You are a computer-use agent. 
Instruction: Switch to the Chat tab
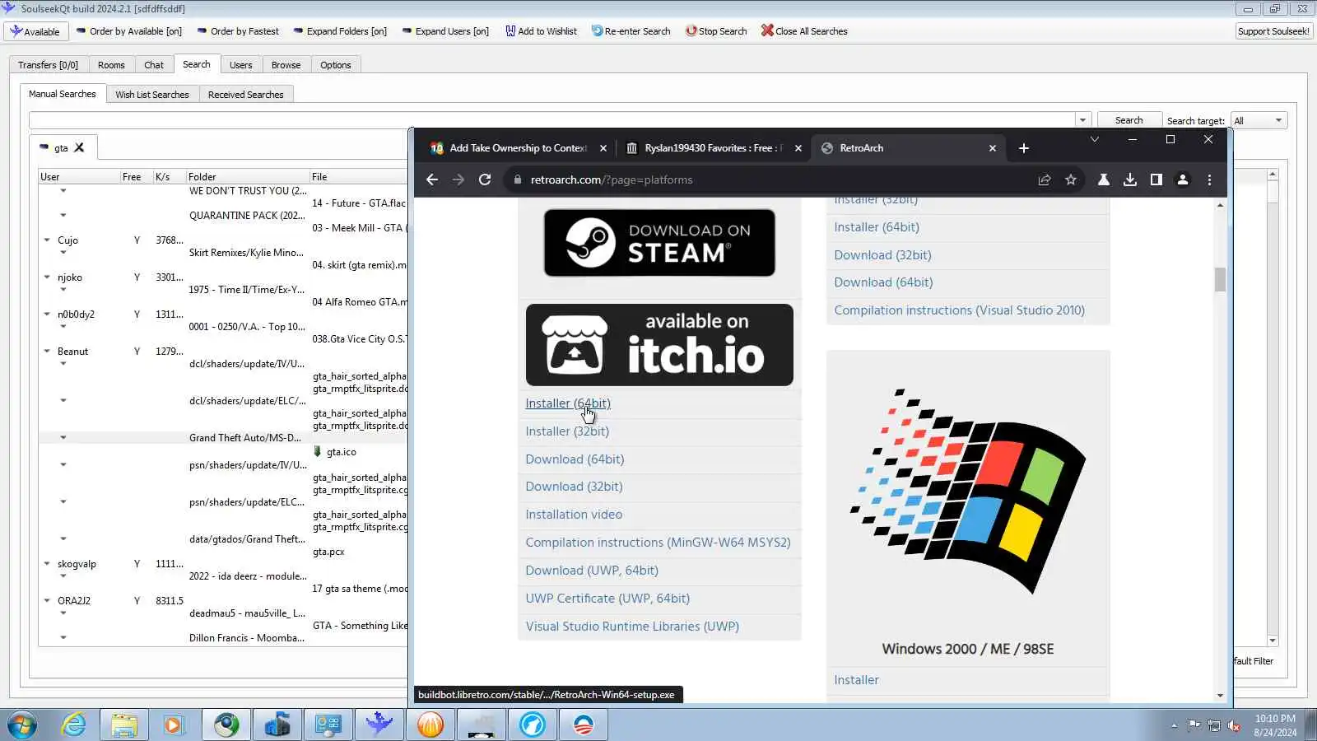154,65
